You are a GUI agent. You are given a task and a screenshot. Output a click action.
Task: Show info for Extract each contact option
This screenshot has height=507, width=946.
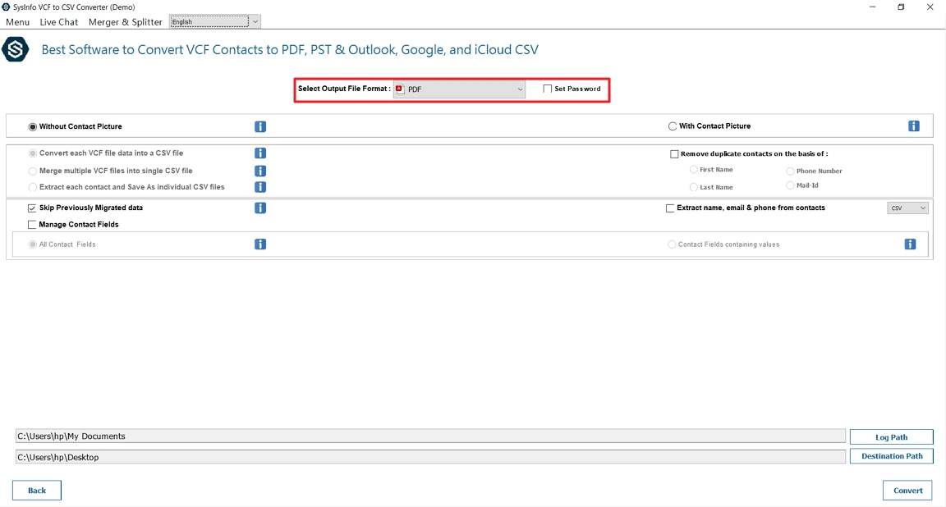click(x=260, y=187)
